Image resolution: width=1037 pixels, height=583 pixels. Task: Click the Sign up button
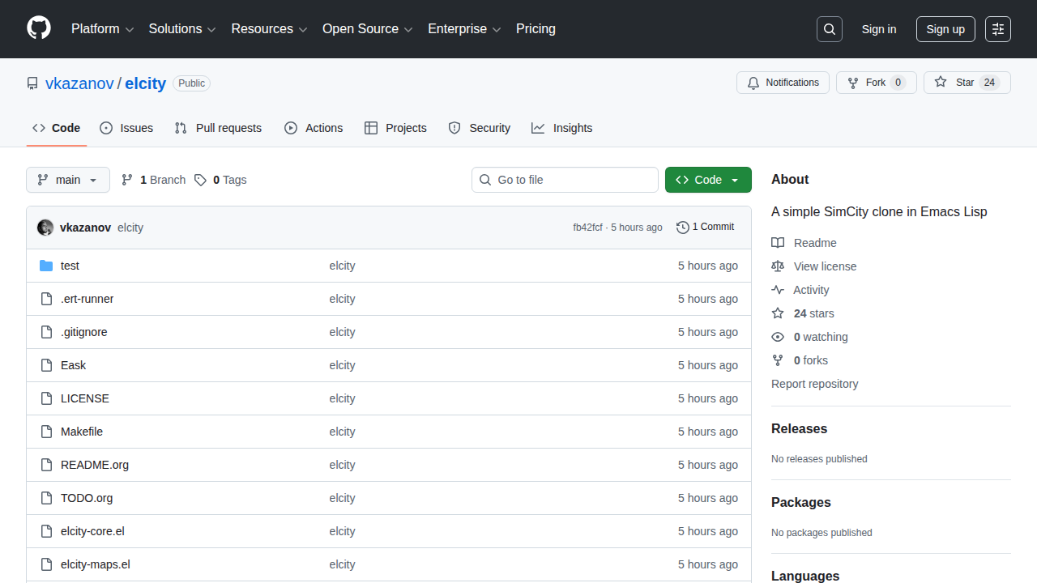pos(945,29)
